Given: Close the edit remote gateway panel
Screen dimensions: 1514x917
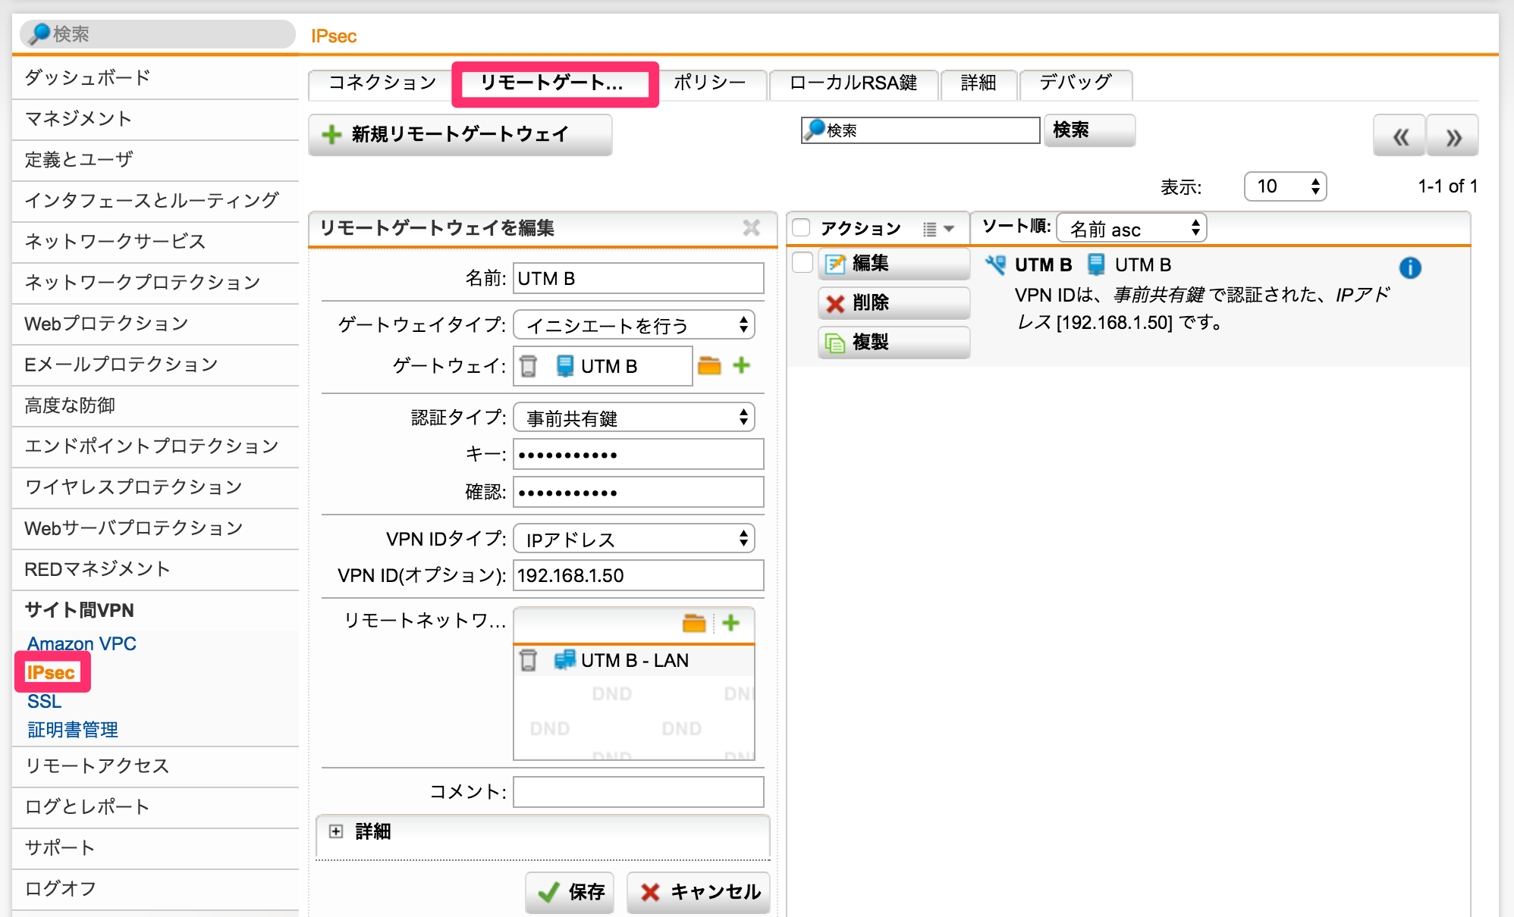Looking at the screenshot, I should pos(751,227).
